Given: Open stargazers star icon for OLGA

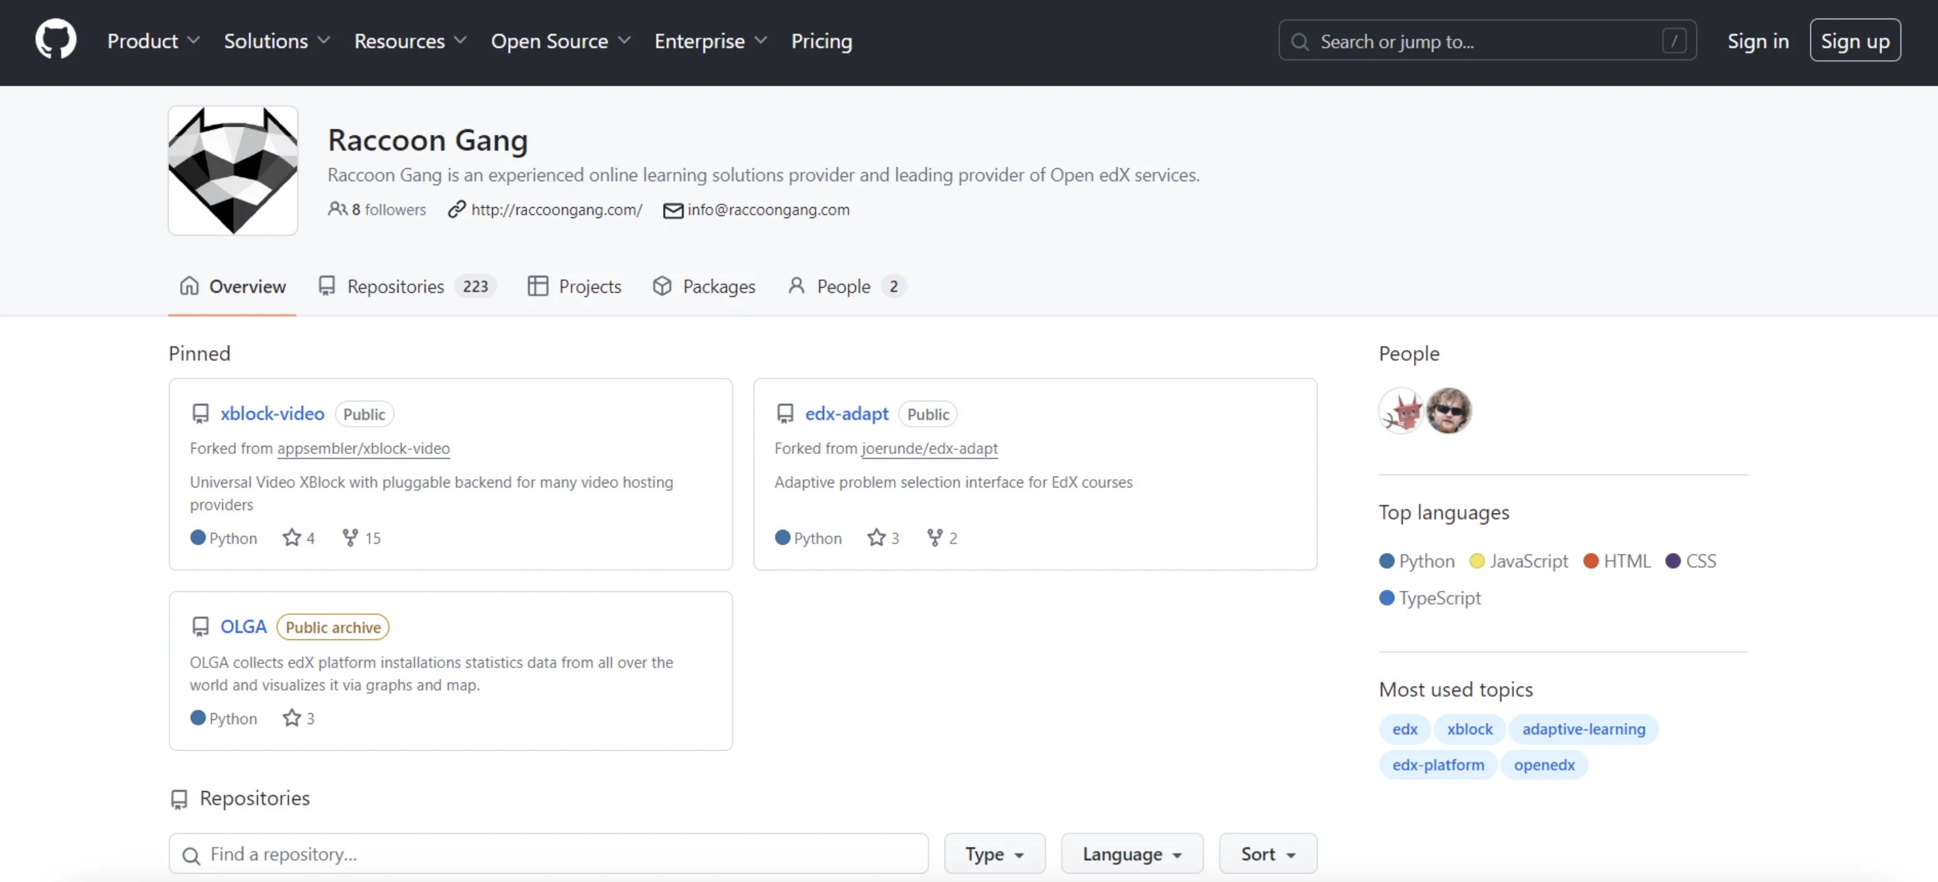Looking at the screenshot, I should point(291,718).
